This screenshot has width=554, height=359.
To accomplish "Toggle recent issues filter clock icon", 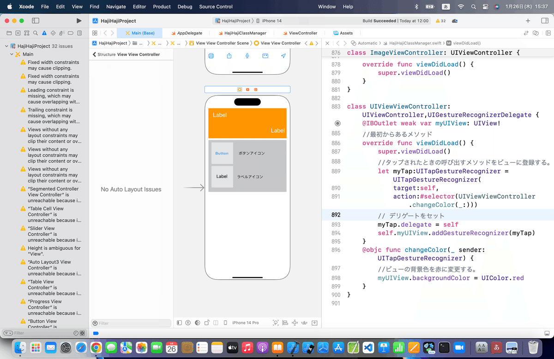I will pos(76,333).
